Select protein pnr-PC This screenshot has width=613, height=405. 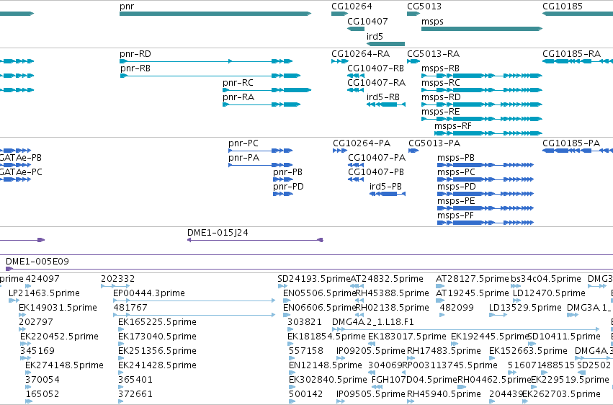pyautogui.click(x=260, y=151)
